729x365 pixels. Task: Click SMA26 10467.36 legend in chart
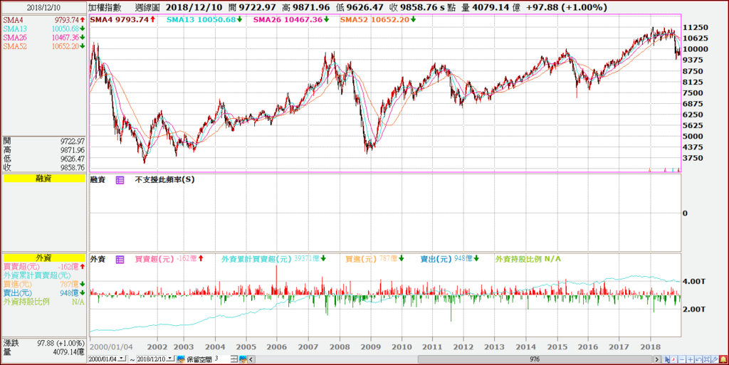(x=291, y=19)
